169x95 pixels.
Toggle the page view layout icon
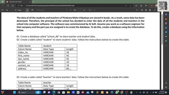(32, 10)
